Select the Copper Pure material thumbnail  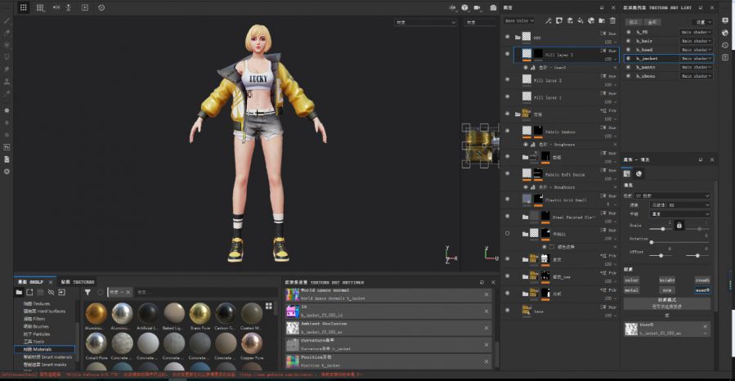click(x=252, y=343)
